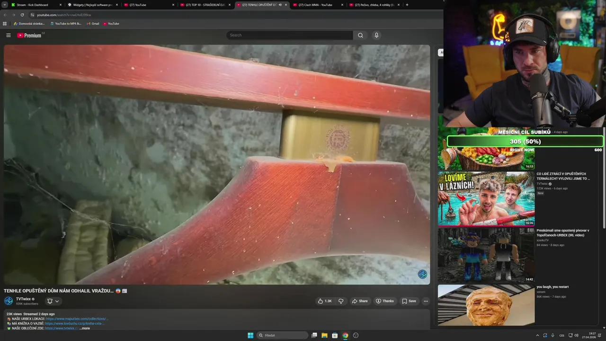
Task: Open a new browser tab
Action: (x=407, y=5)
